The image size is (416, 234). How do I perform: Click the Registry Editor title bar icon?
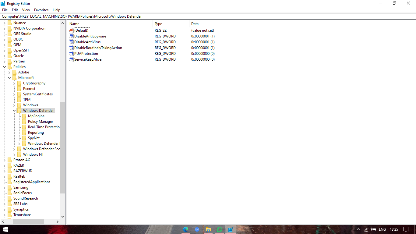coord(3,3)
